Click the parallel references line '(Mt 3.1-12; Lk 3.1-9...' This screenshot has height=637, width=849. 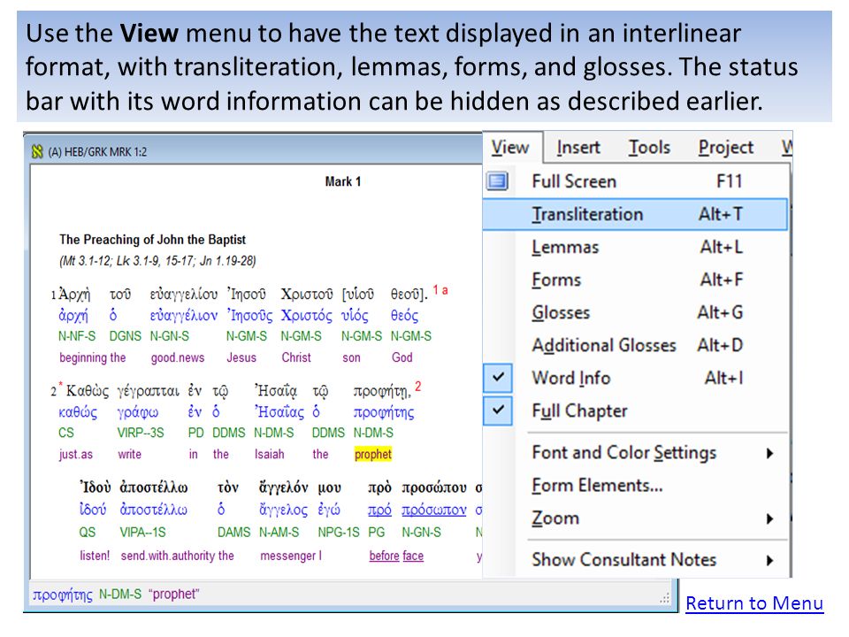pyautogui.click(x=157, y=261)
